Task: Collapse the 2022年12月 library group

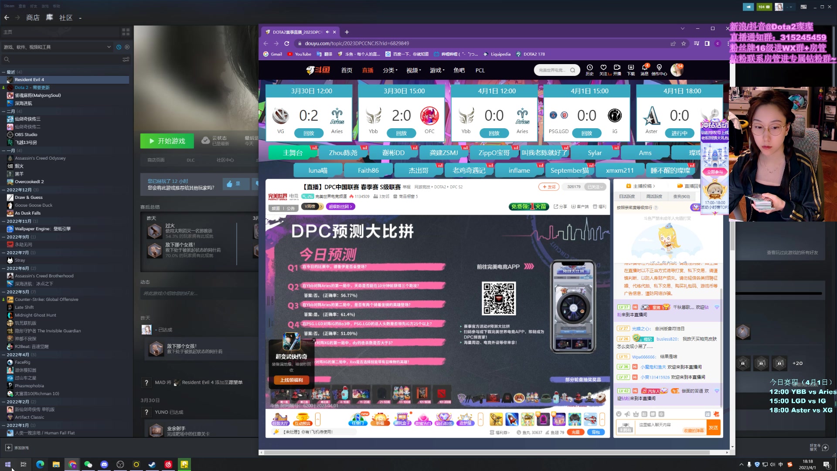Action: [3, 190]
